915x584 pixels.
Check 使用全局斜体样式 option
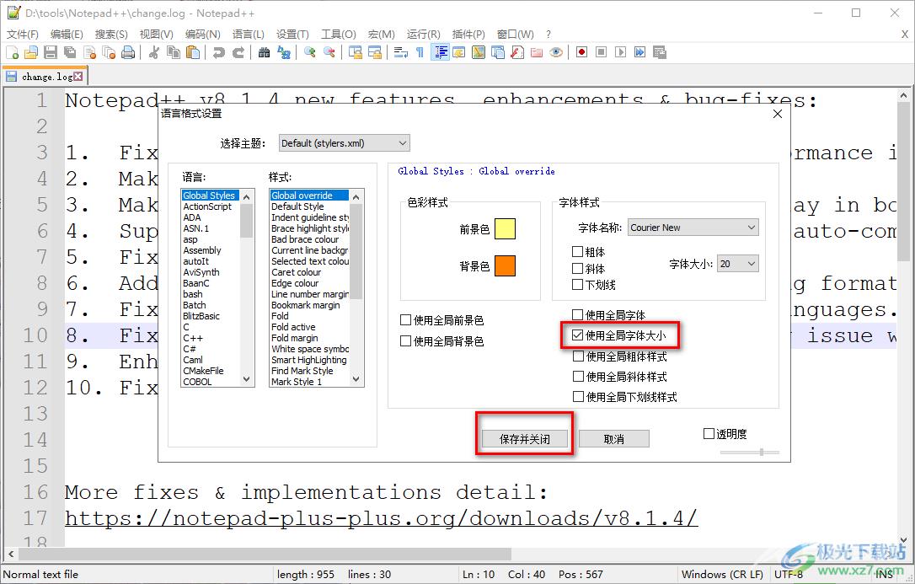point(578,377)
